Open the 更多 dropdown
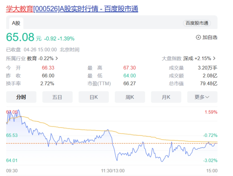Screen dimensions: 233x176 (x=202, y=97)
